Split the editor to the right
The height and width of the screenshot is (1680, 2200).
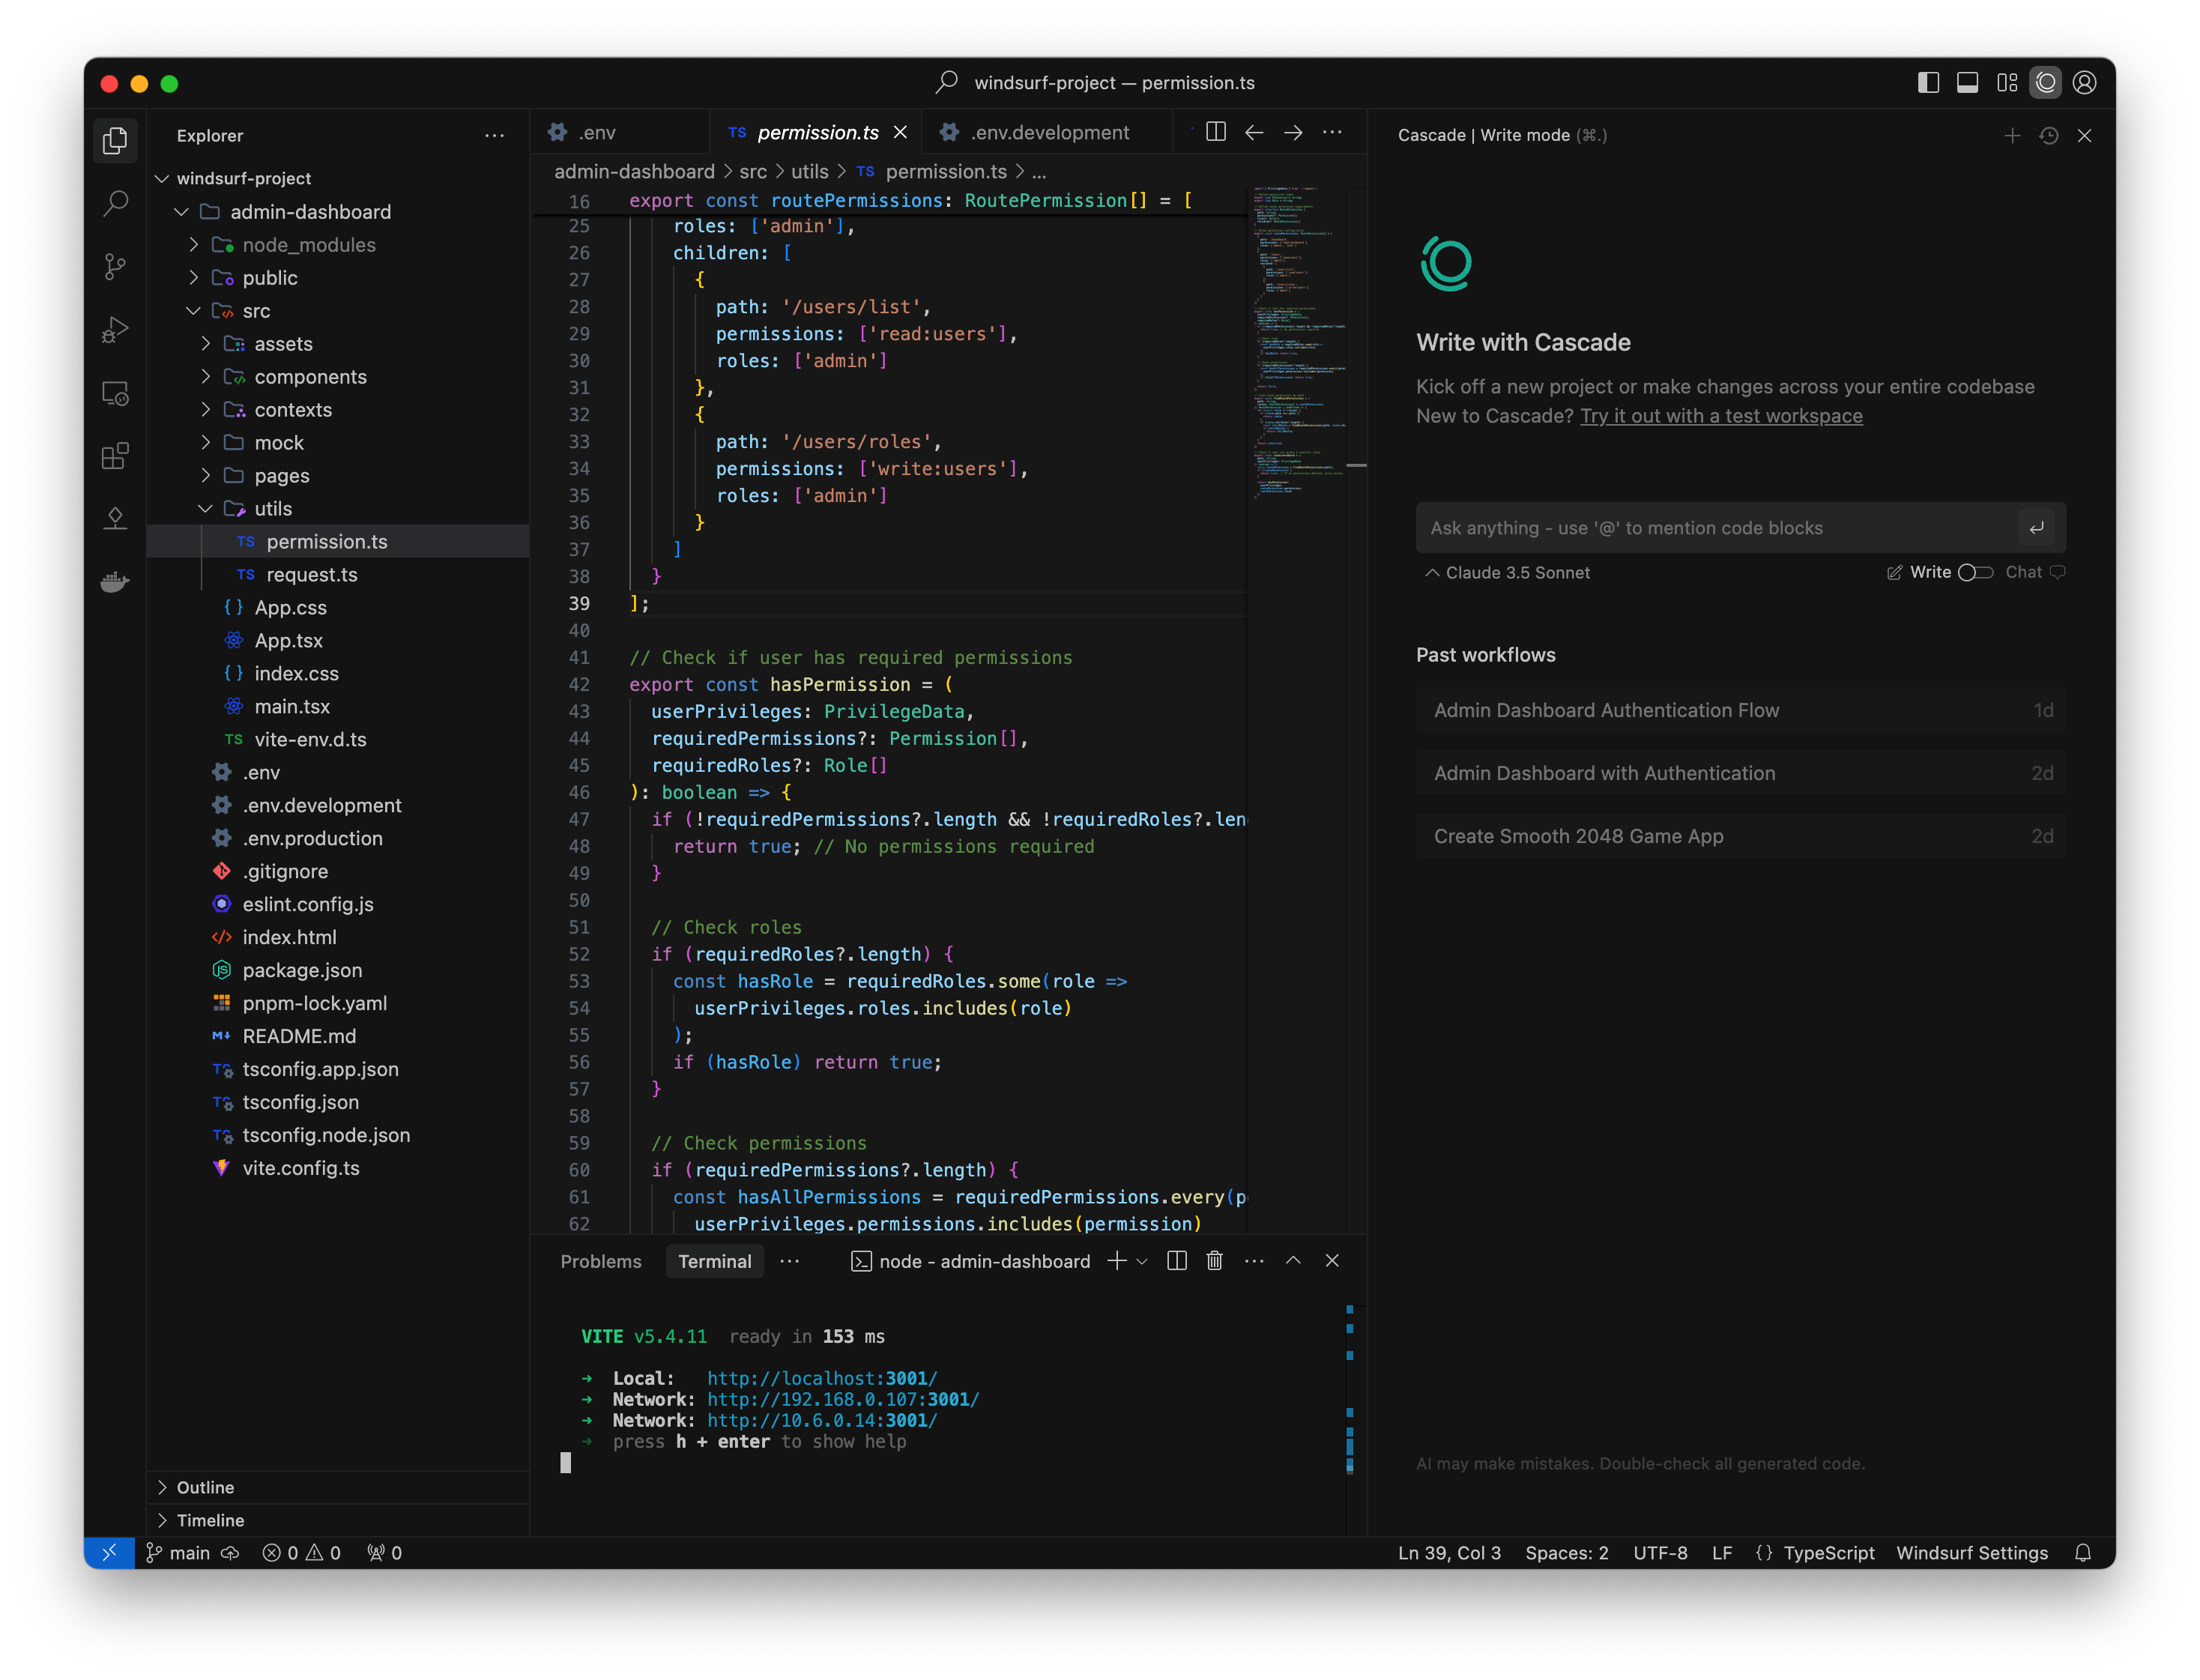coord(1216,132)
